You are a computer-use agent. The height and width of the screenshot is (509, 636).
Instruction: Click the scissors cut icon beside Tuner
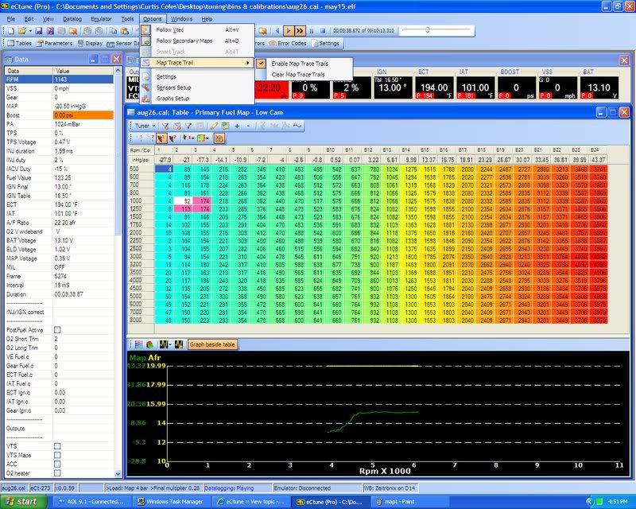click(166, 126)
